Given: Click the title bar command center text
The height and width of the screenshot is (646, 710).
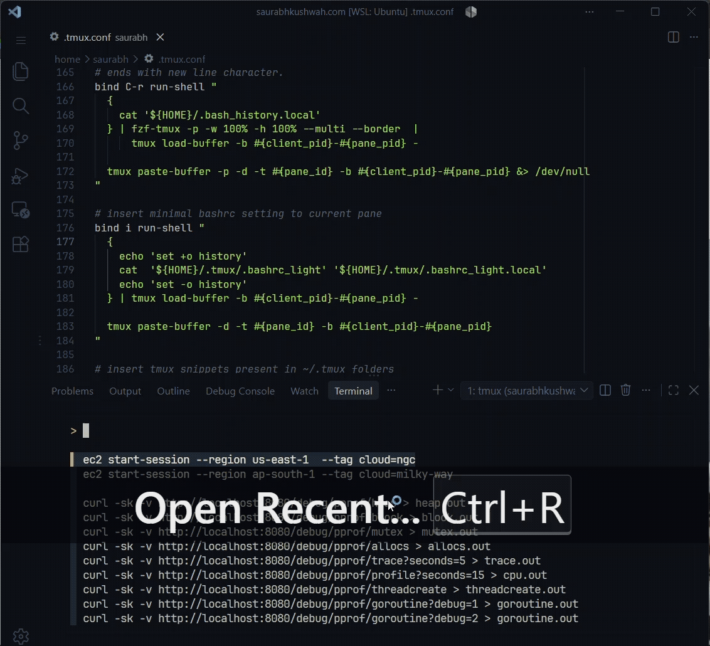Looking at the screenshot, I should 354,12.
